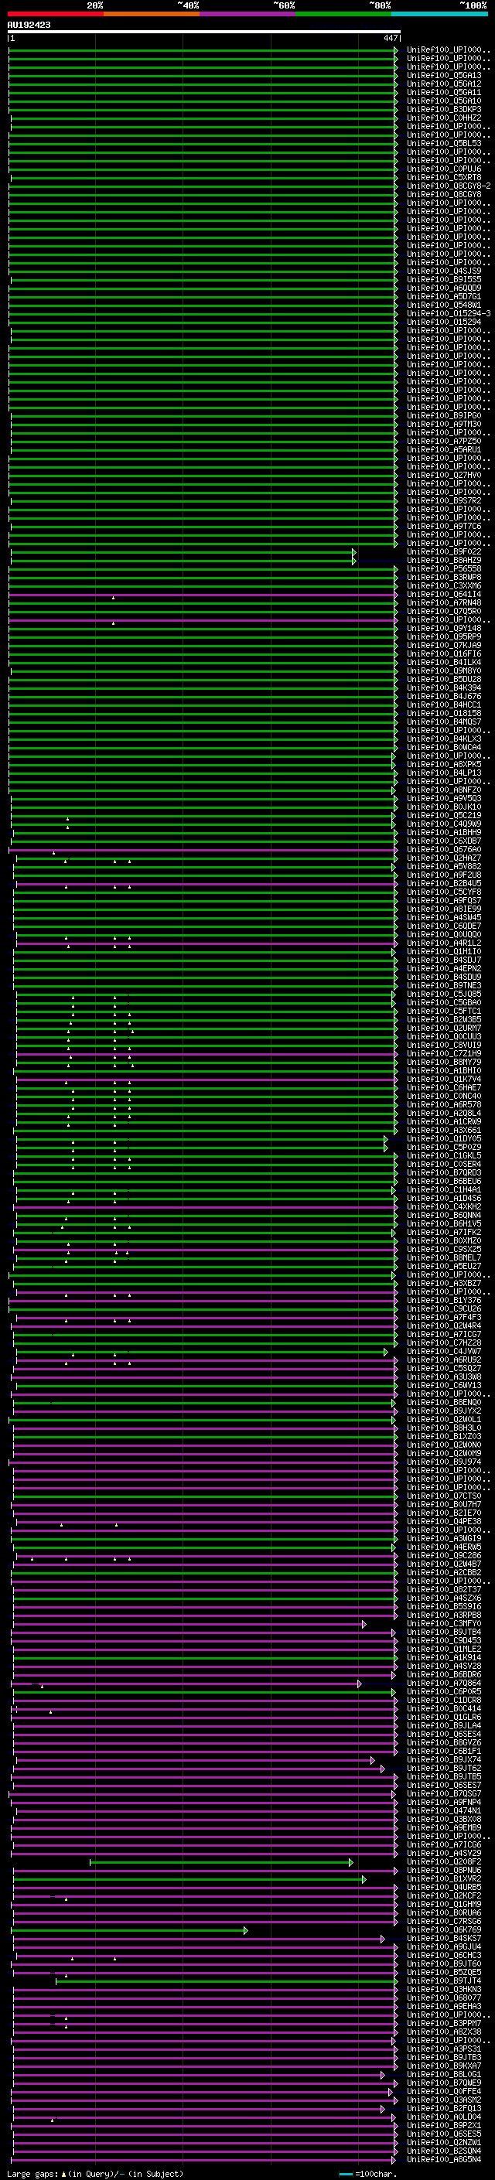Select hit label UniRef100_C3XXM6
The height and width of the screenshot is (2180, 495).
pyautogui.click(x=444, y=586)
